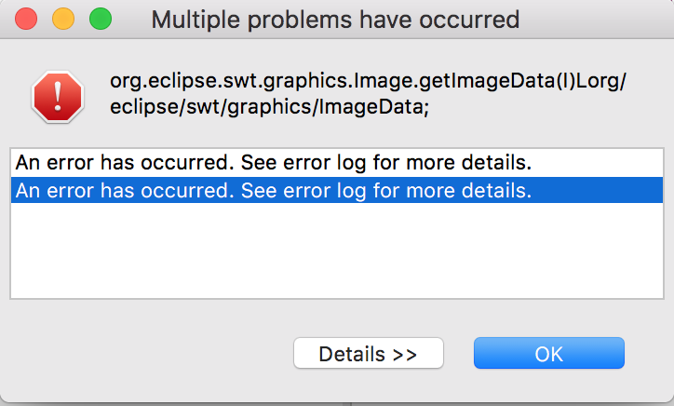This screenshot has height=406, width=674.
Task: Select the first unhighlighted error entry in list
Action: click(x=337, y=163)
